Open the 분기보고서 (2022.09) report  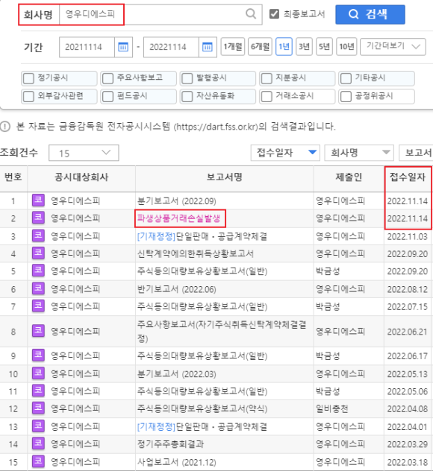point(177,200)
